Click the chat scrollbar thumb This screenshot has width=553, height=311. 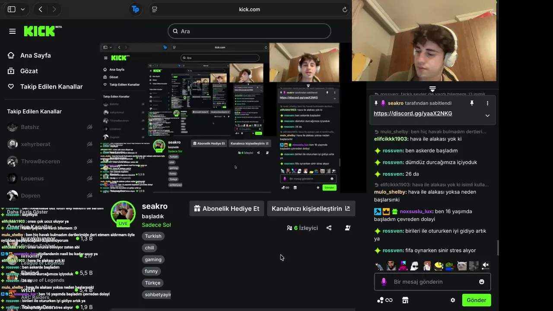click(x=498, y=248)
